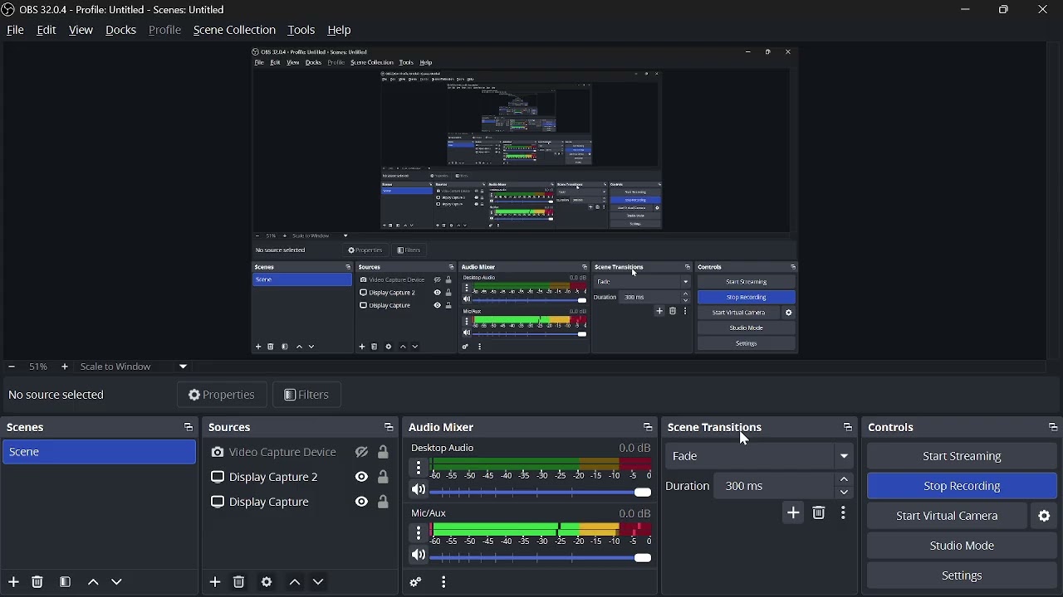Decrease transition duration stepper down
Viewport: 1063px width, 597px height.
click(845, 493)
